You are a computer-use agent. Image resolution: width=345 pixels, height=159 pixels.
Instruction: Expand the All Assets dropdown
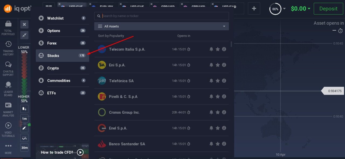coord(161,26)
